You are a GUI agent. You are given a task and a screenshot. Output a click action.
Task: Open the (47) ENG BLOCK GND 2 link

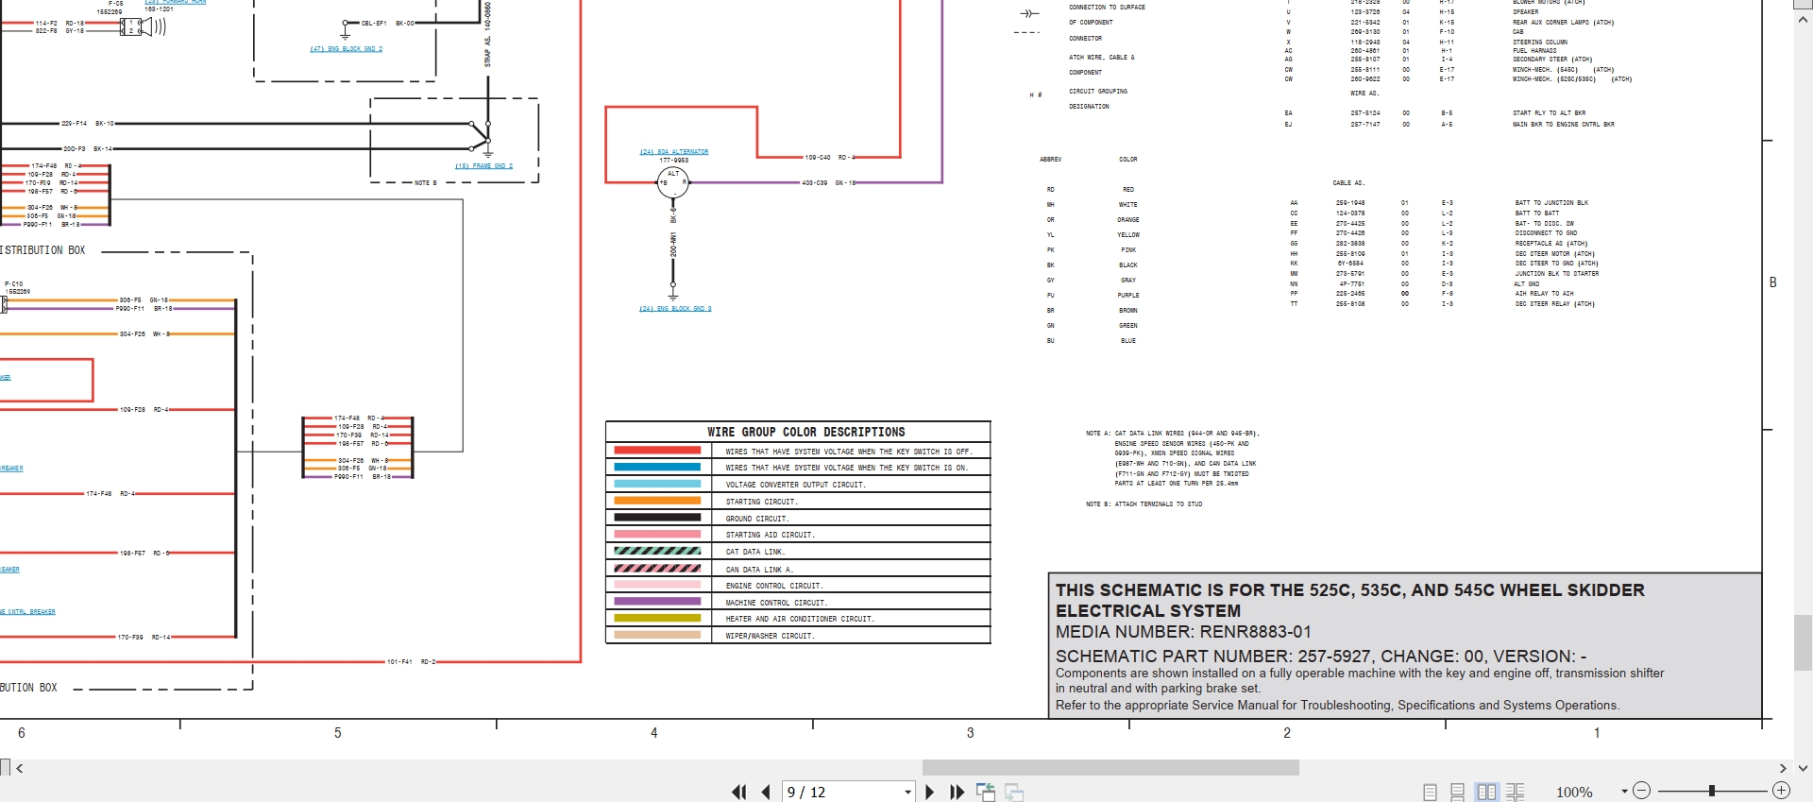(346, 48)
